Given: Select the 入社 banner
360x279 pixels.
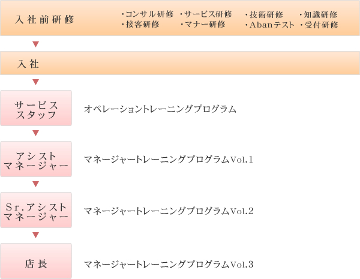Looking at the screenshot, I should point(180,63).
